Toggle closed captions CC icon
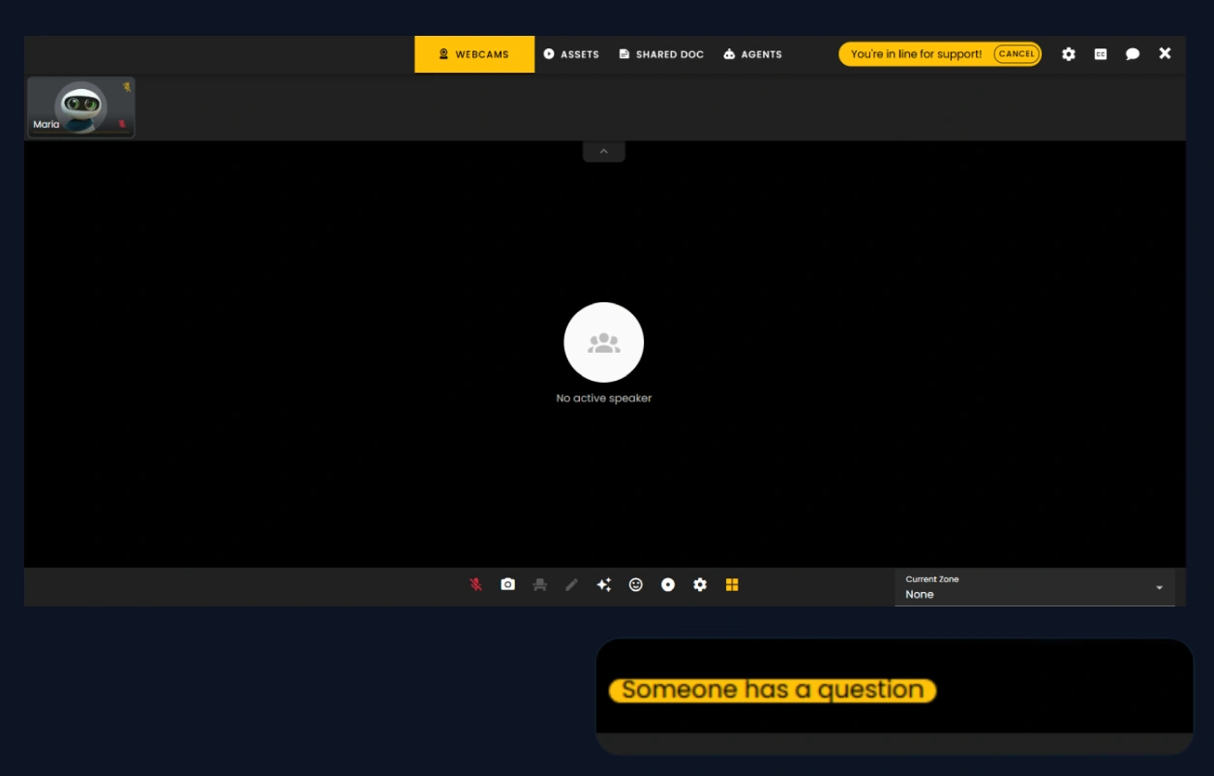Image resolution: width=1214 pixels, height=776 pixels. click(1101, 54)
